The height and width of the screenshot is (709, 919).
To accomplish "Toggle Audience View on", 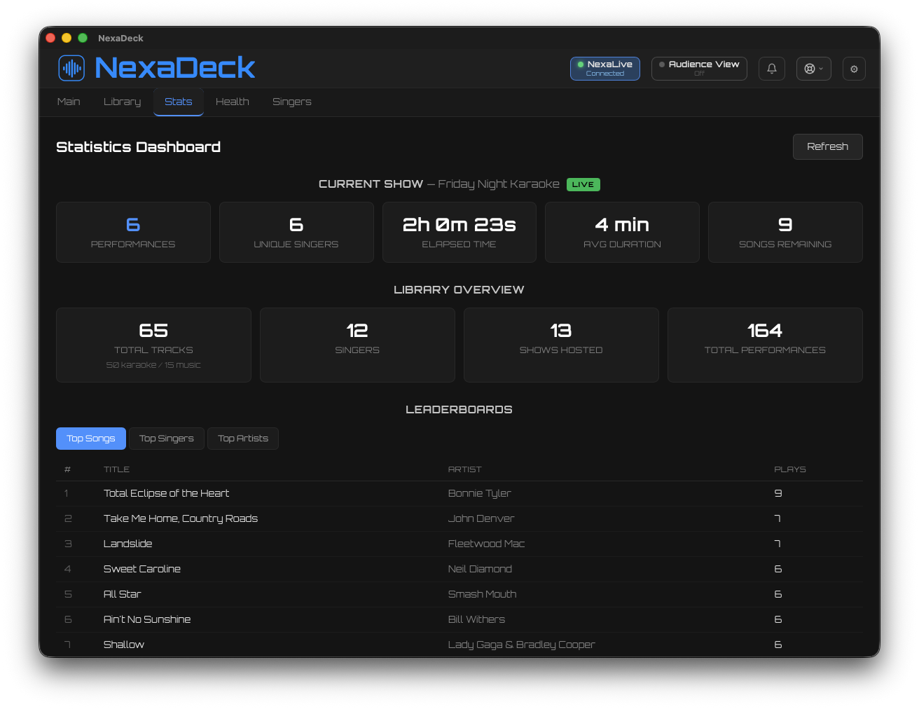I will tap(698, 69).
